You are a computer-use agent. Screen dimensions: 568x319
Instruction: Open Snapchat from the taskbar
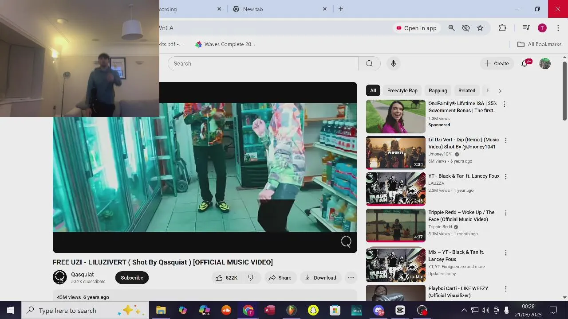313,310
